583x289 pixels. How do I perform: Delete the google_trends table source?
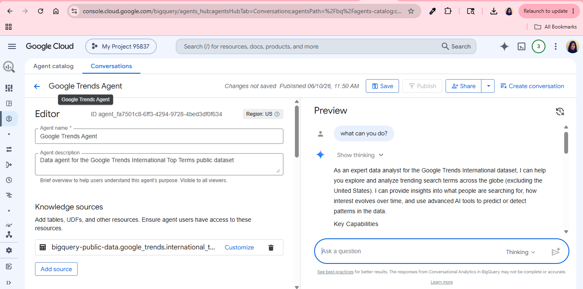271,247
